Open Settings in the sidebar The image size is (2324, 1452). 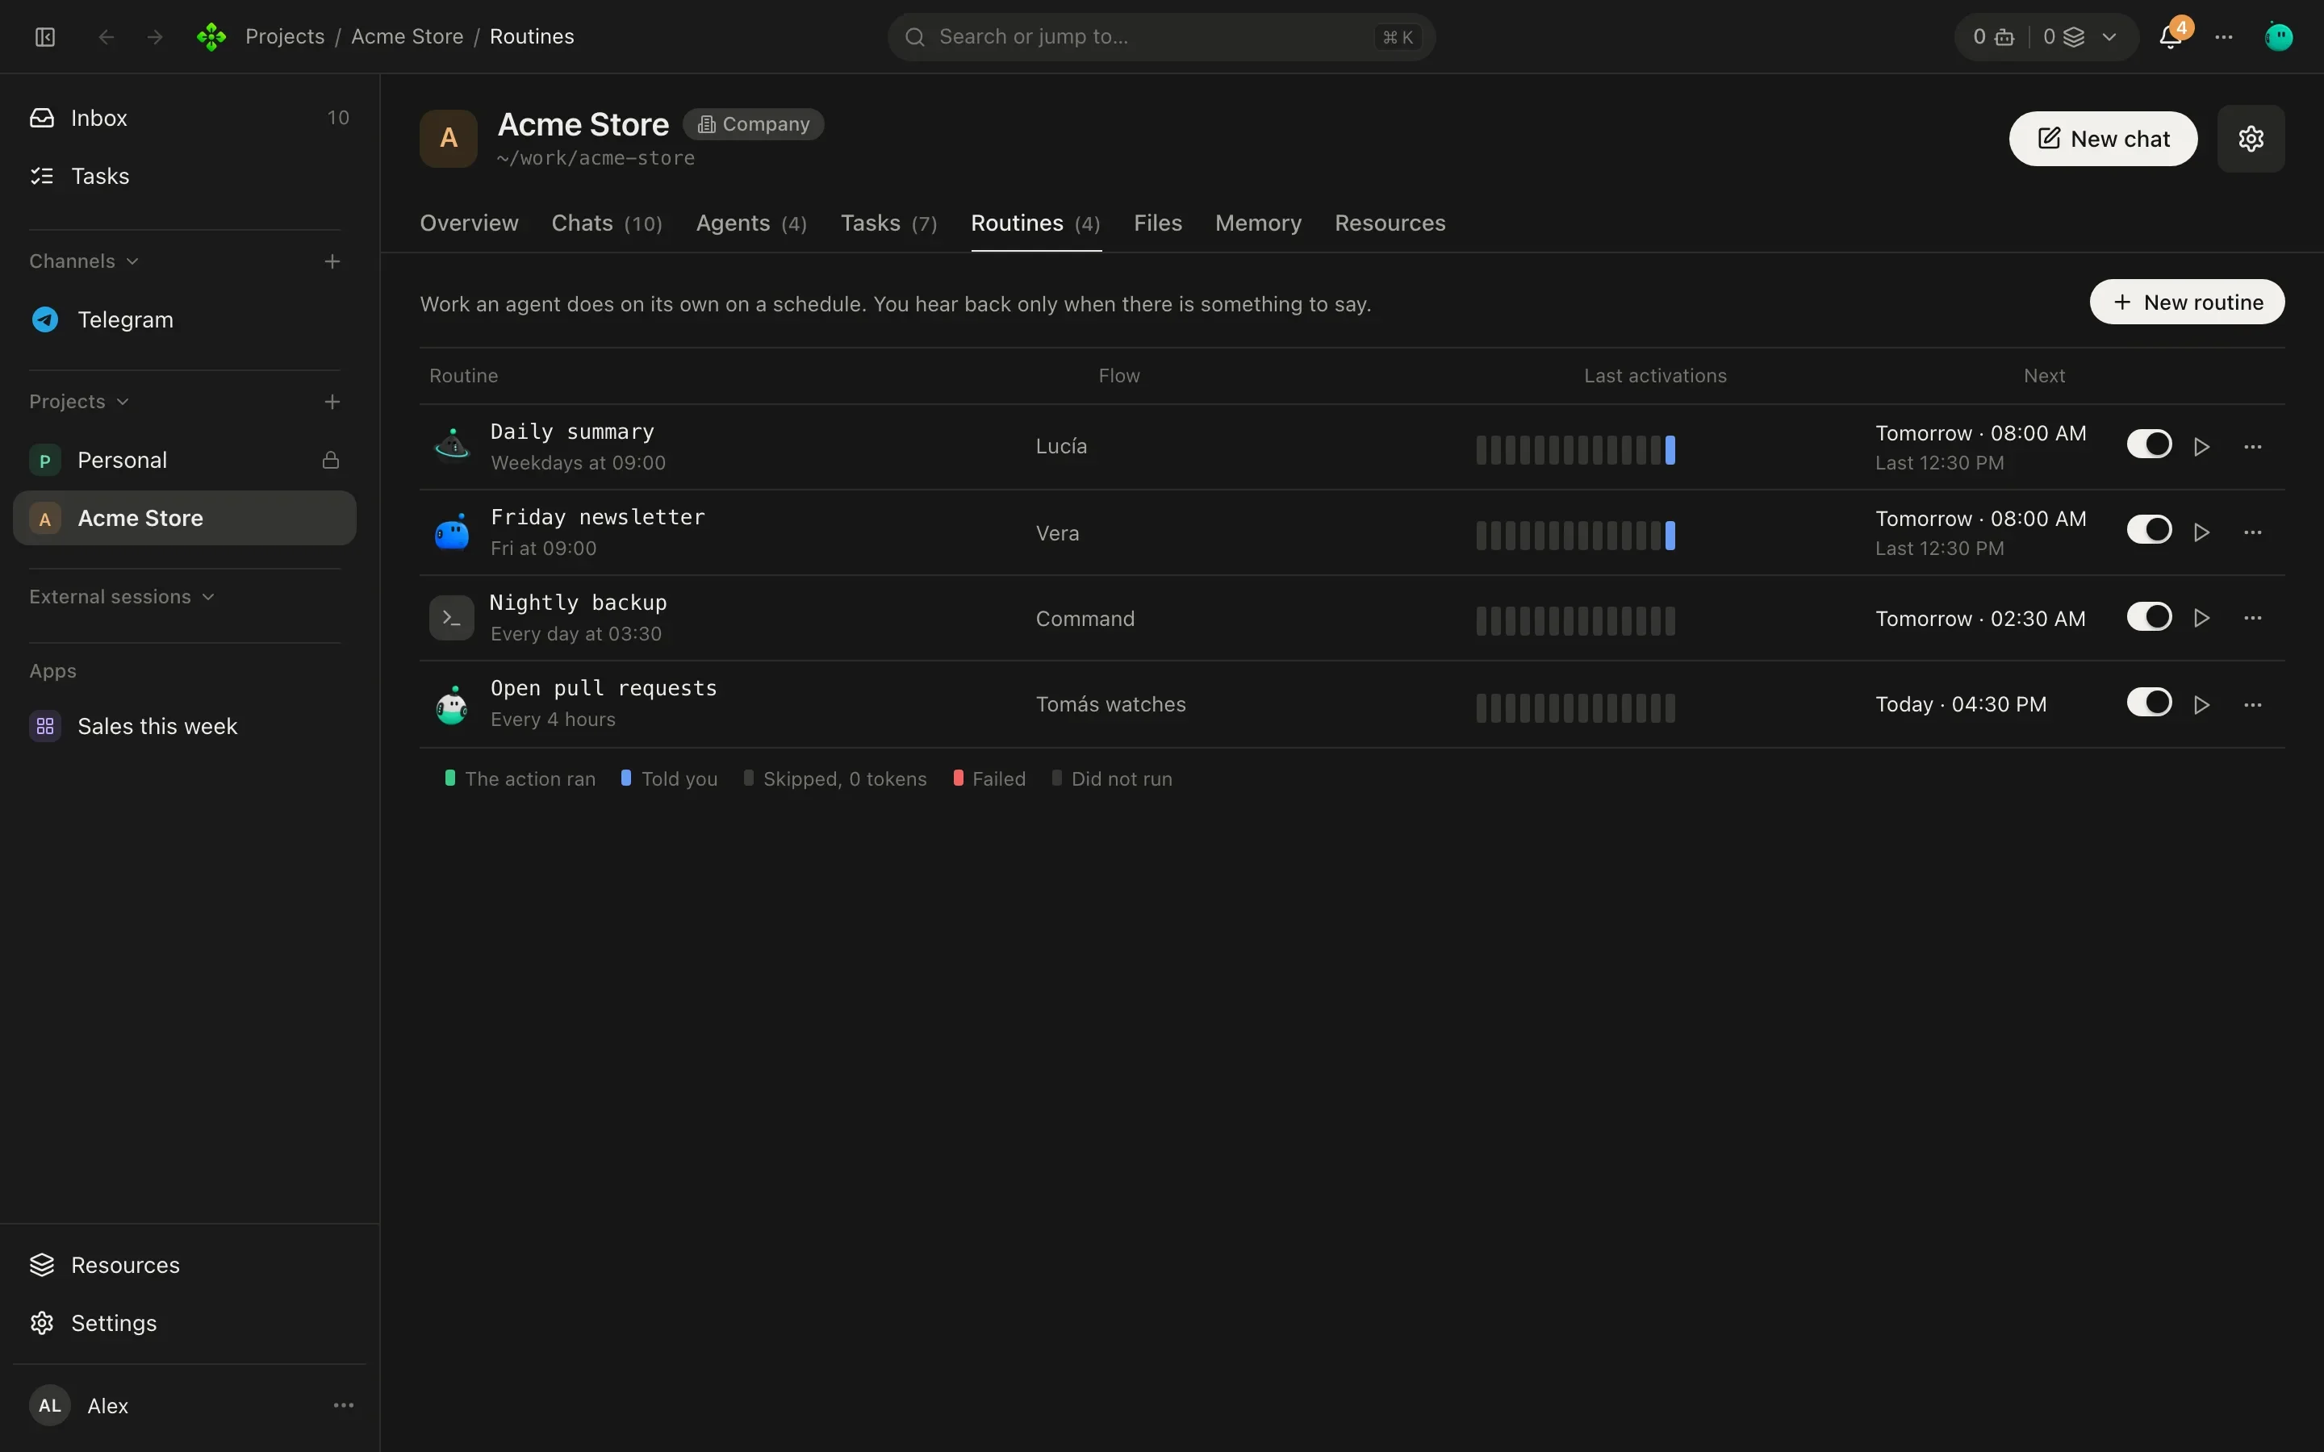184,1322
